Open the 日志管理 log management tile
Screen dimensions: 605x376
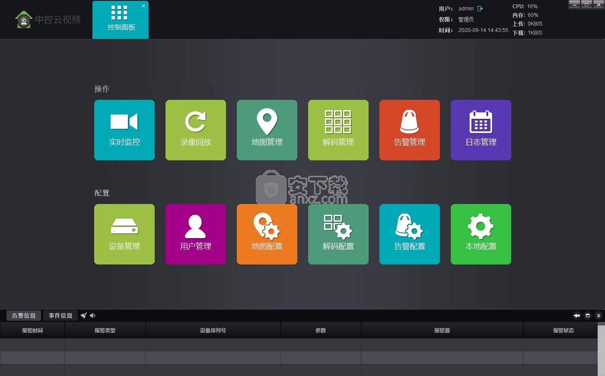click(x=481, y=130)
